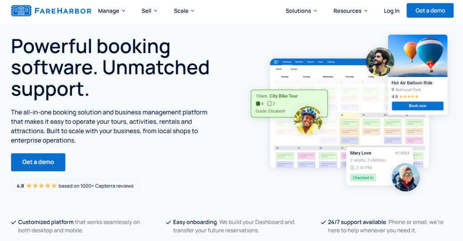Click the City Bike Tour card
The width and height of the screenshot is (463, 241).
[x=289, y=103]
